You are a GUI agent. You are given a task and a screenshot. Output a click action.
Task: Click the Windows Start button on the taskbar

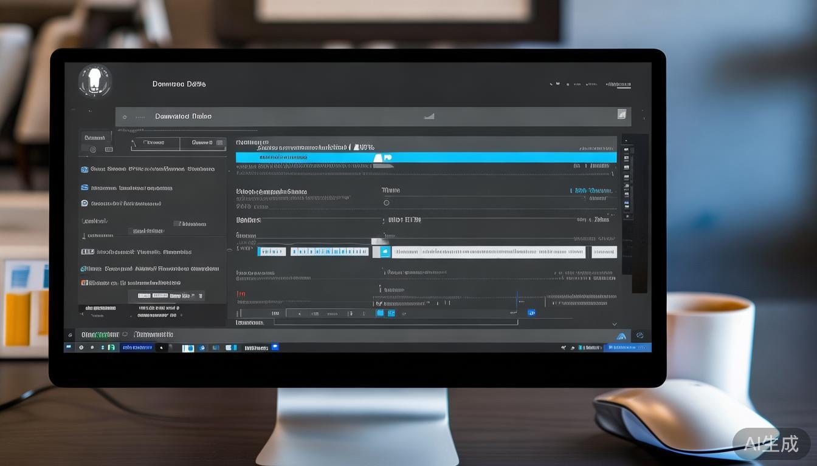69,348
